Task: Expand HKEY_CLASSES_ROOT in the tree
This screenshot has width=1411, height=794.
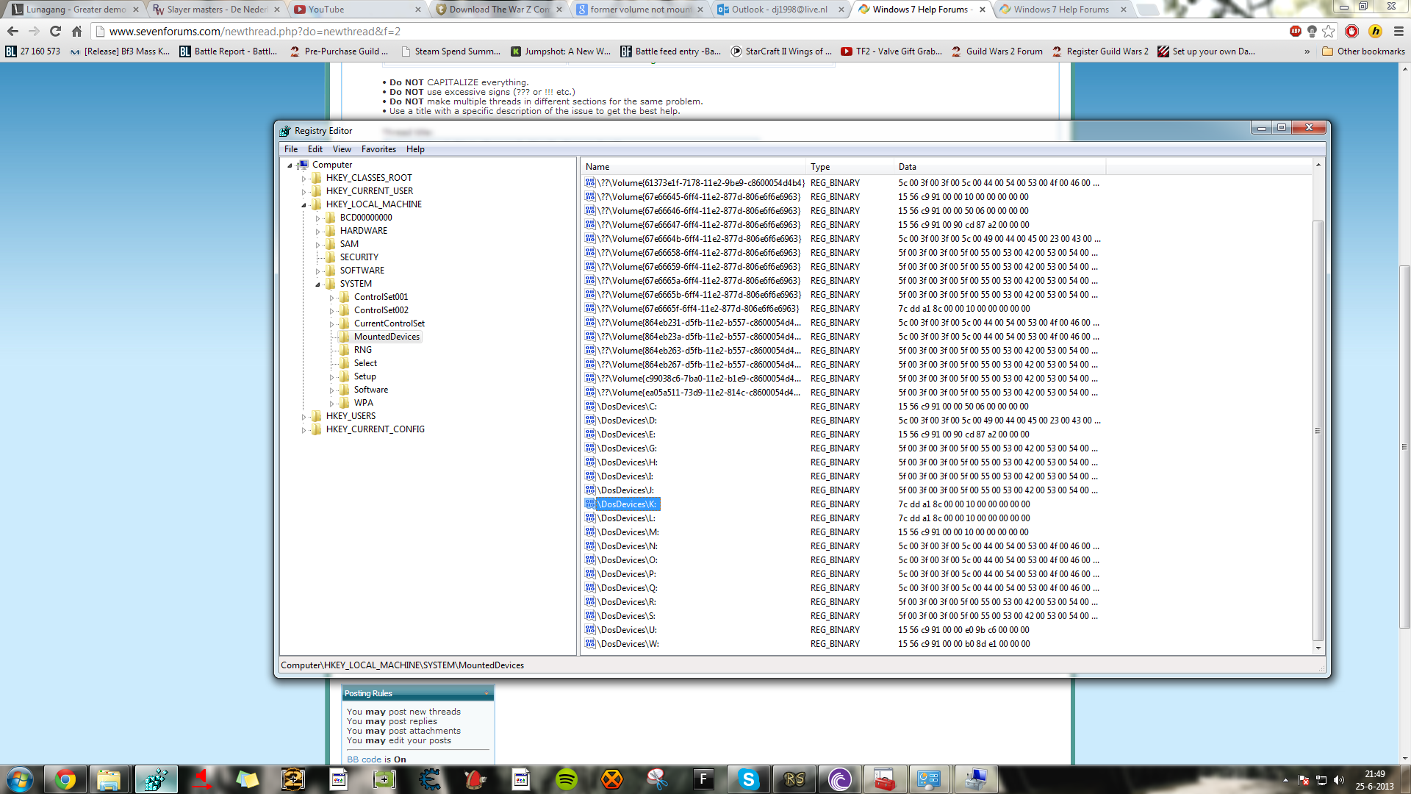Action: (304, 179)
